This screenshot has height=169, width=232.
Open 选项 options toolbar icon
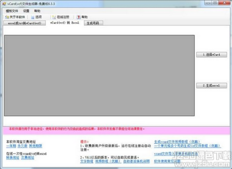[x=32, y=17]
